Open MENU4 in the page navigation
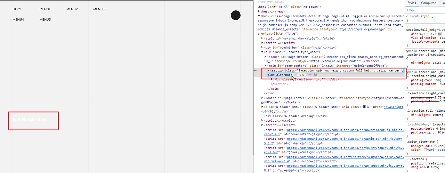 point(18,20)
